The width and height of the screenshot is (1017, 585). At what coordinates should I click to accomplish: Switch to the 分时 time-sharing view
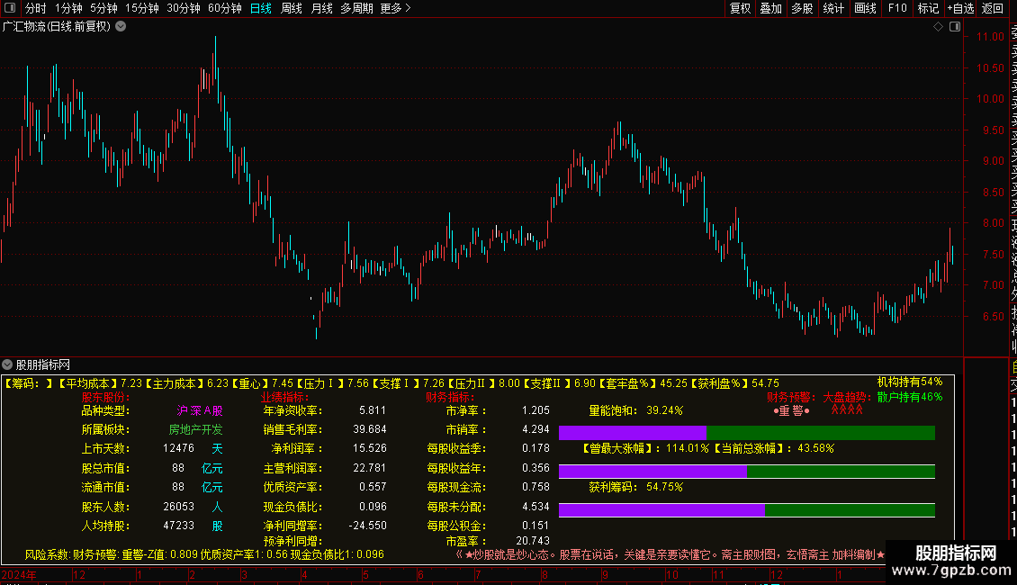36,8
